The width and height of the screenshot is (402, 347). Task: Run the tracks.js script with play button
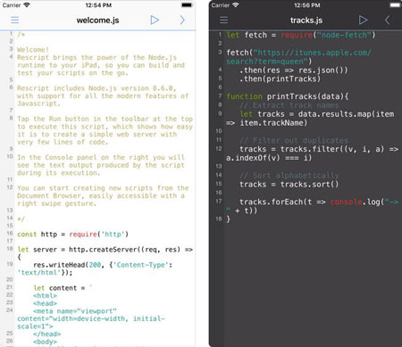click(363, 20)
